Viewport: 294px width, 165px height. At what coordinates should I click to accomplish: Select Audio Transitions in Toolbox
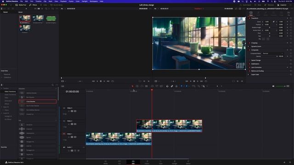pos(10,95)
